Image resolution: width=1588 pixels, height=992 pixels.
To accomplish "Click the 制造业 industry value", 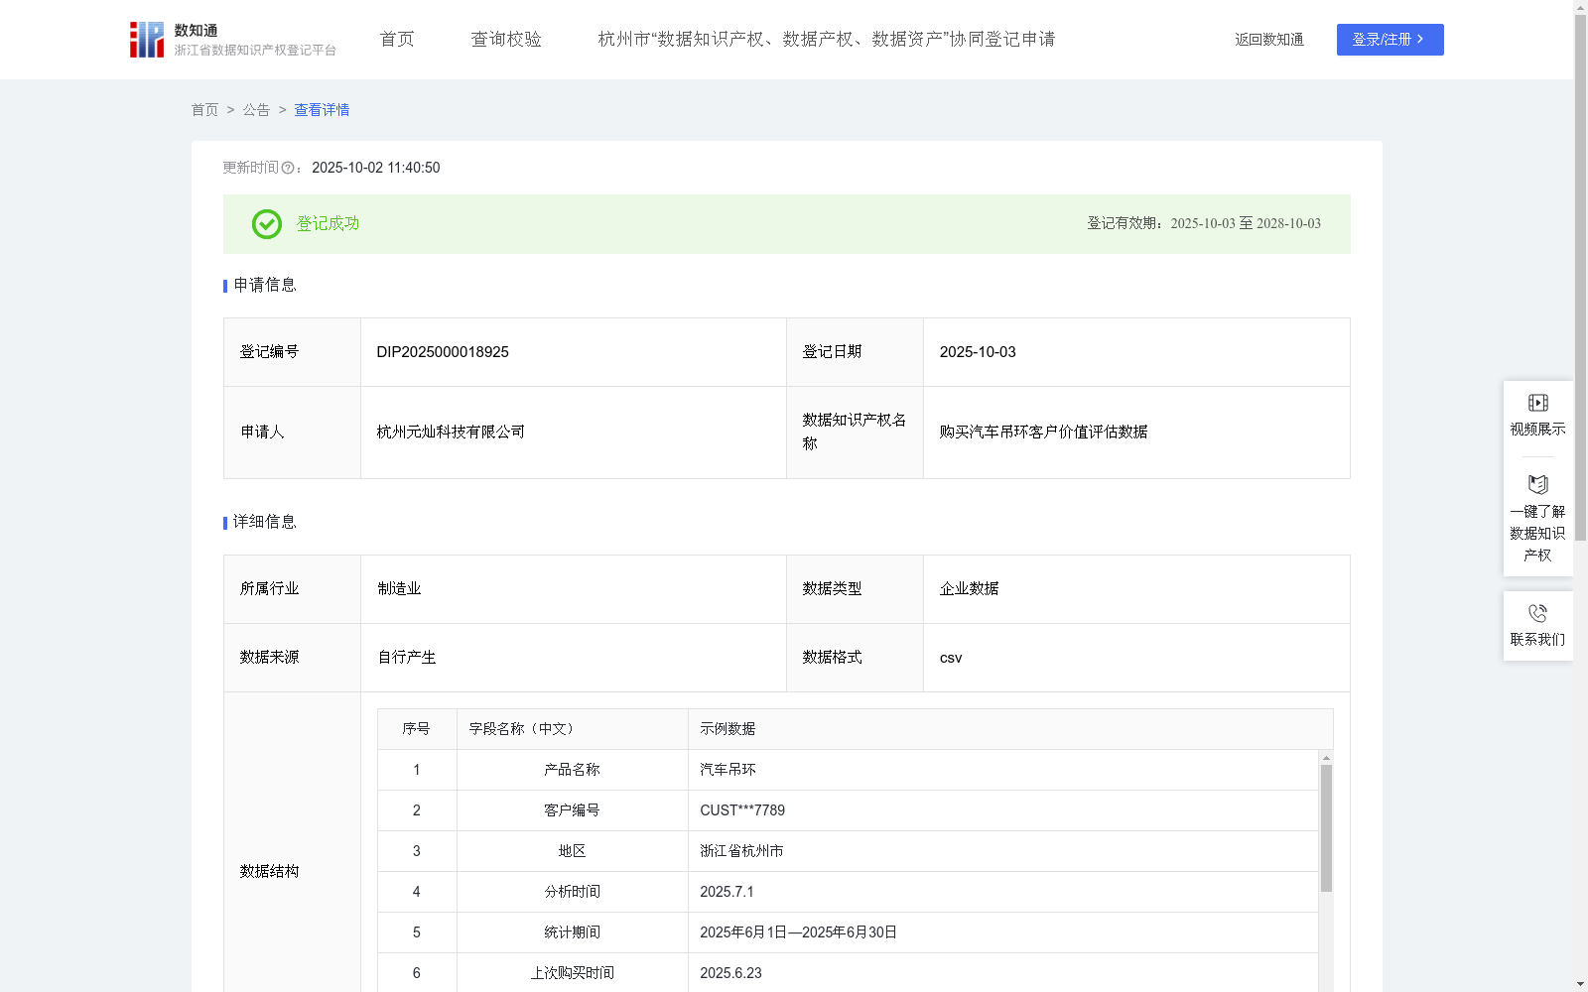I will point(399,589).
